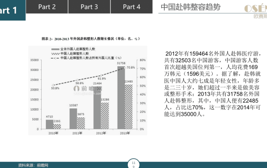Click the page number circle at bottom

point(133,163)
